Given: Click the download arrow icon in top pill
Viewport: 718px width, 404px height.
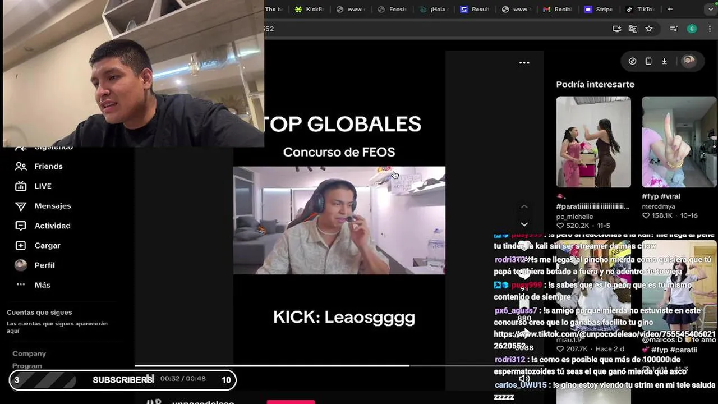Looking at the screenshot, I should 664,61.
